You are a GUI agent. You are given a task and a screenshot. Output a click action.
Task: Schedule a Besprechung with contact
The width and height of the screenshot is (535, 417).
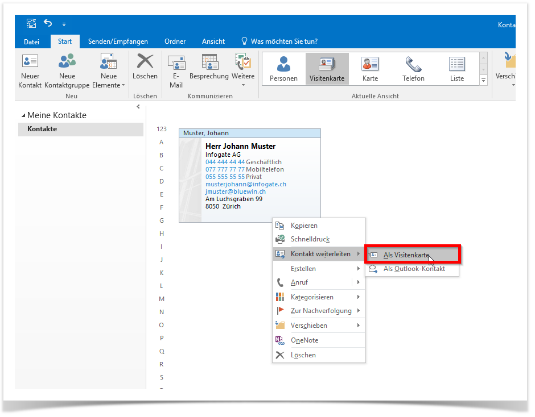209,67
